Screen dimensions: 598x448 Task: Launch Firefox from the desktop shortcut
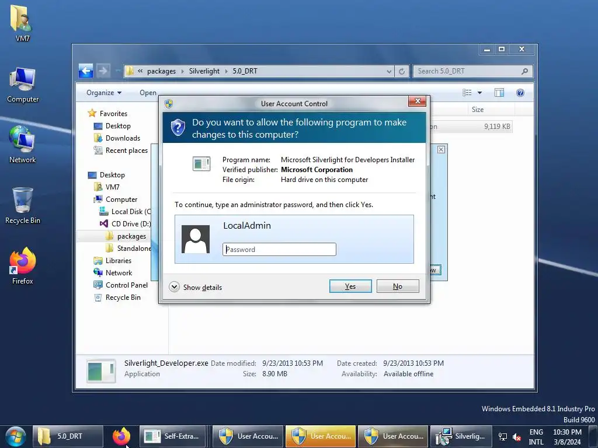tap(23, 266)
